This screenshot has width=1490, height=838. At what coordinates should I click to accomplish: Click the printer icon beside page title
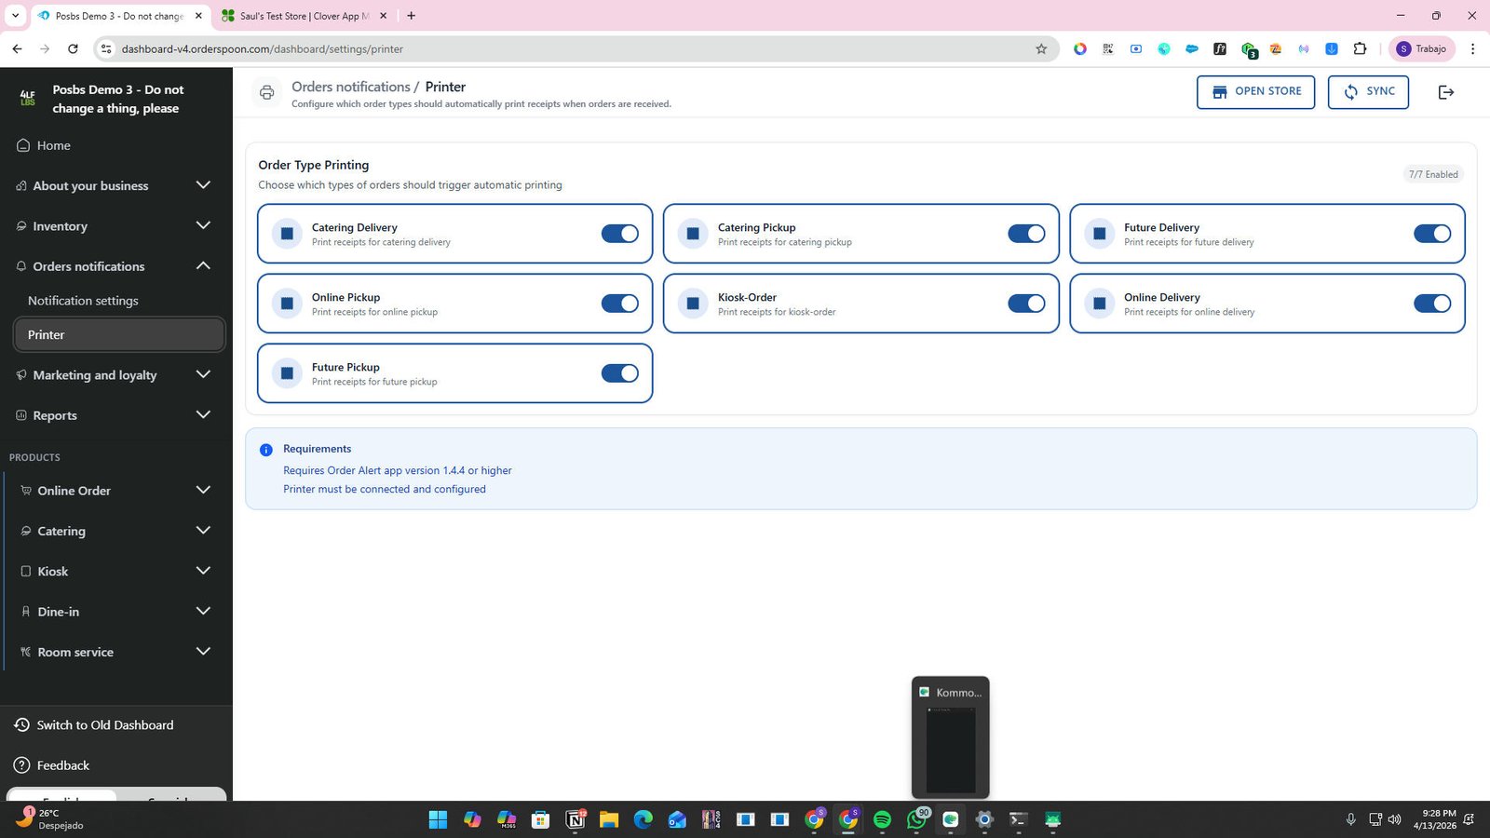point(267,92)
